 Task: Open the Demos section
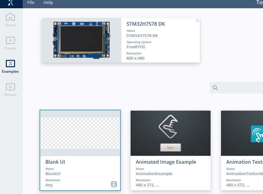10,90
